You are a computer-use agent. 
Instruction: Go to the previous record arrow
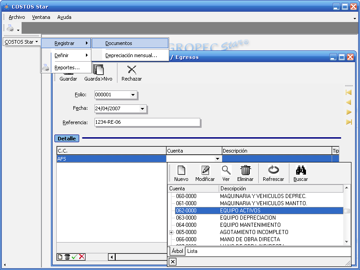pos(348,102)
